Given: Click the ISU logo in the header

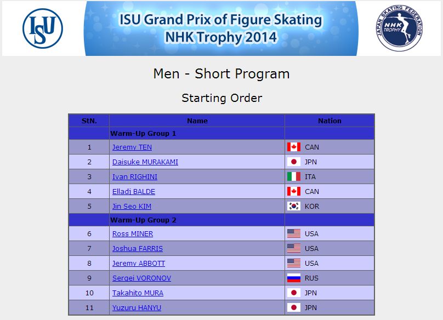Looking at the screenshot, I should click(43, 28).
